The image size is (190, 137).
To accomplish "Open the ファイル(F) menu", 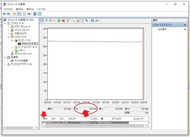I will [x=8, y=9].
